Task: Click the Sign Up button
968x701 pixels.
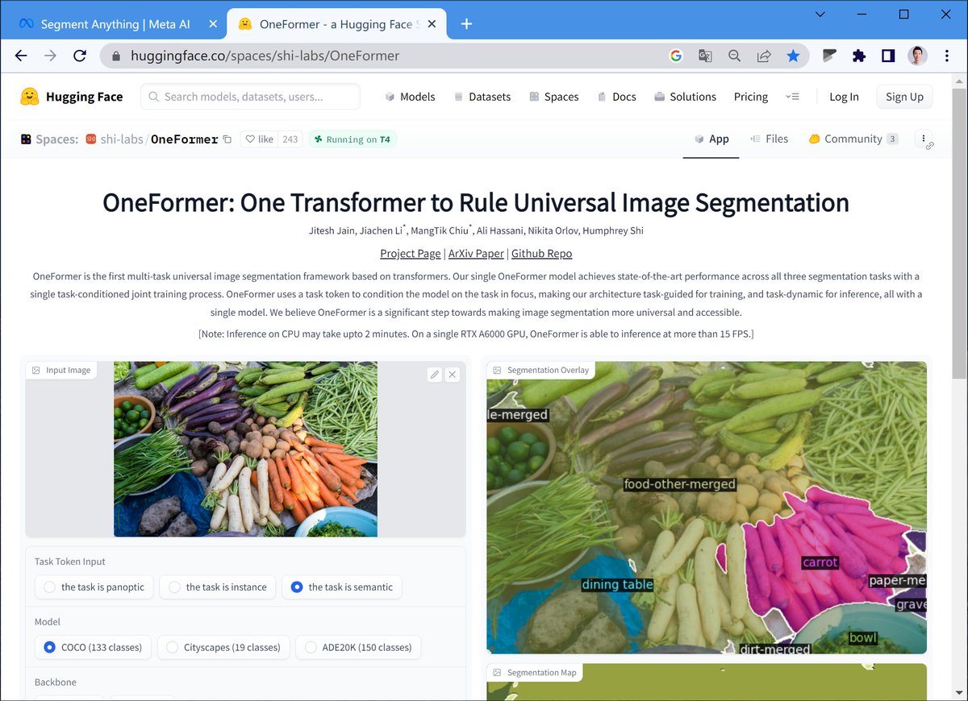Action: pyautogui.click(x=904, y=97)
